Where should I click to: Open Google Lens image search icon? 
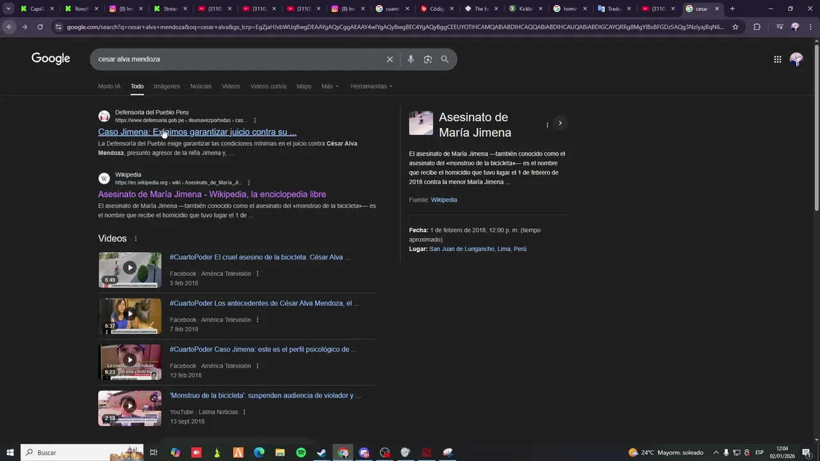pyautogui.click(x=427, y=59)
